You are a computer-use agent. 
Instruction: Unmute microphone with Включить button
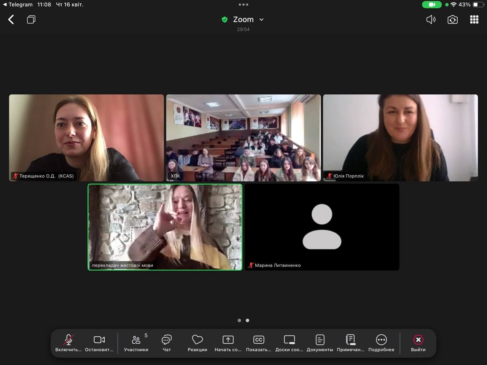(68, 343)
